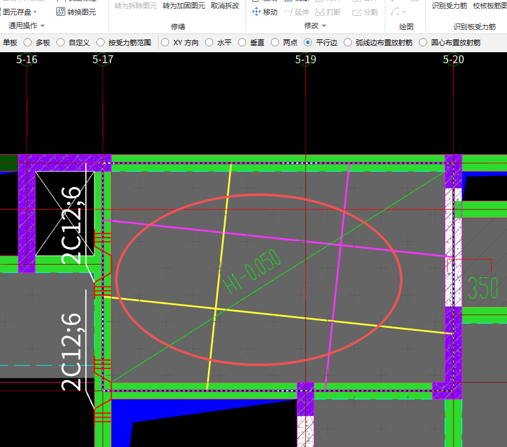The height and width of the screenshot is (447, 507).
Task: Click the 图元存盘 save icon
Action: (x=1, y=12)
